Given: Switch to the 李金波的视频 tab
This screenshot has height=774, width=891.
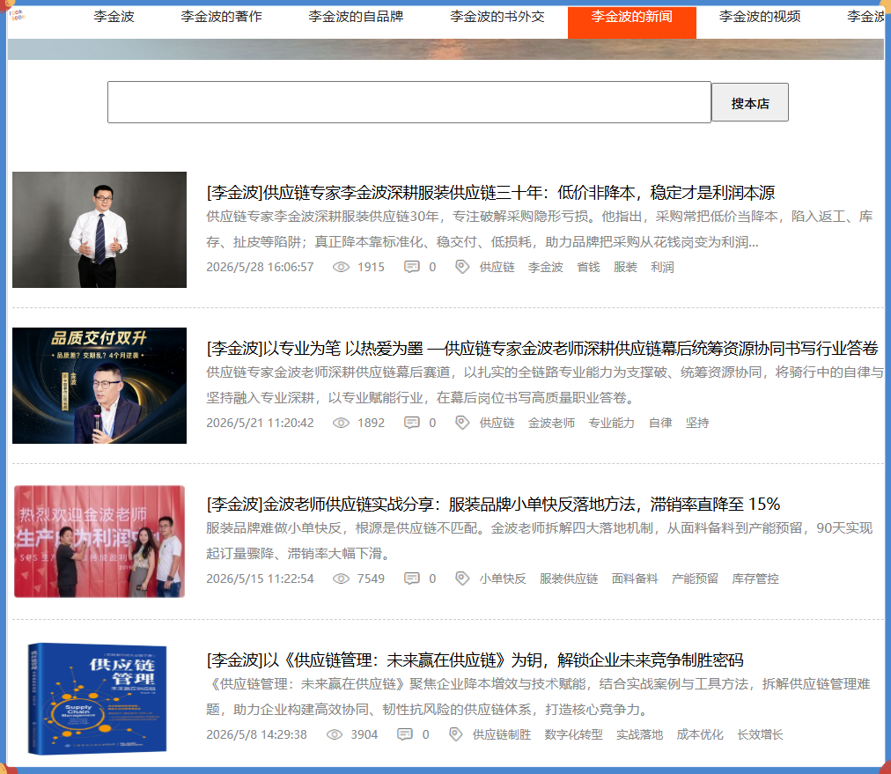Looking at the screenshot, I should [760, 17].
